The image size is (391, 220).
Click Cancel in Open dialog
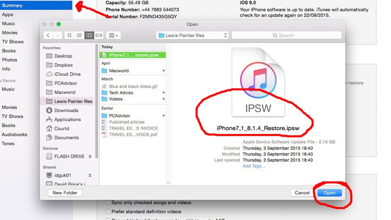[x=302, y=193]
